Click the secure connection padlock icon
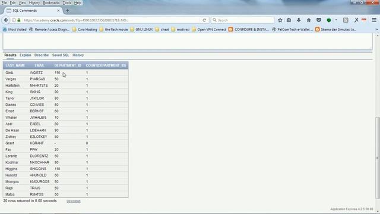 [x=19, y=20]
